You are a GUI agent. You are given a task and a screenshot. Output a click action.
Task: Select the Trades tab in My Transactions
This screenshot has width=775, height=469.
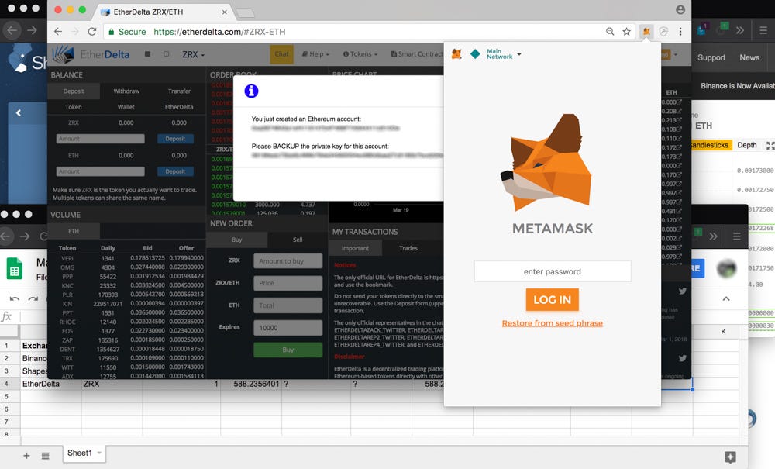(408, 248)
